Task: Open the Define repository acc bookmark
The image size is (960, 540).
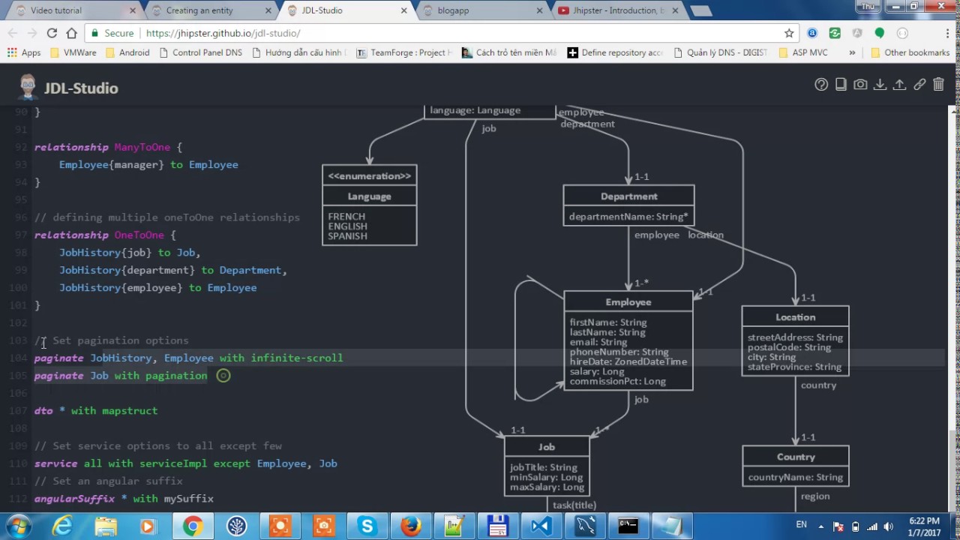Action: coord(615,52)
